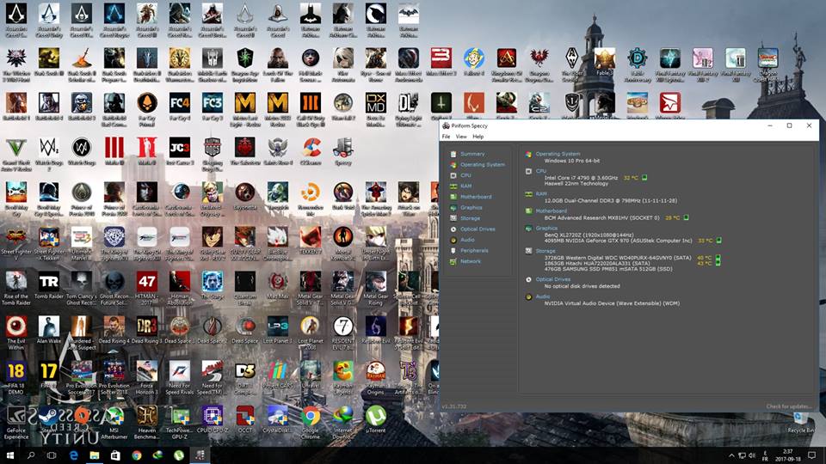
Task: Open the Speccy desktop shortcut
Action: pos(343,151)
